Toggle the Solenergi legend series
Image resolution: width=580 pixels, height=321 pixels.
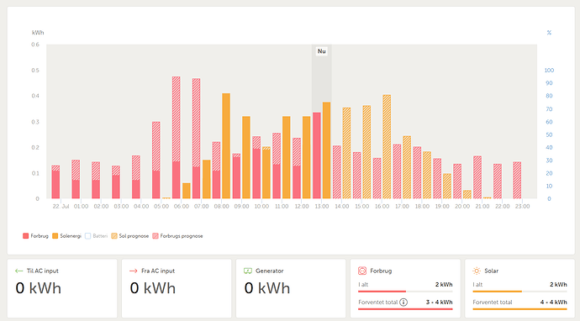tap(66, 236)
